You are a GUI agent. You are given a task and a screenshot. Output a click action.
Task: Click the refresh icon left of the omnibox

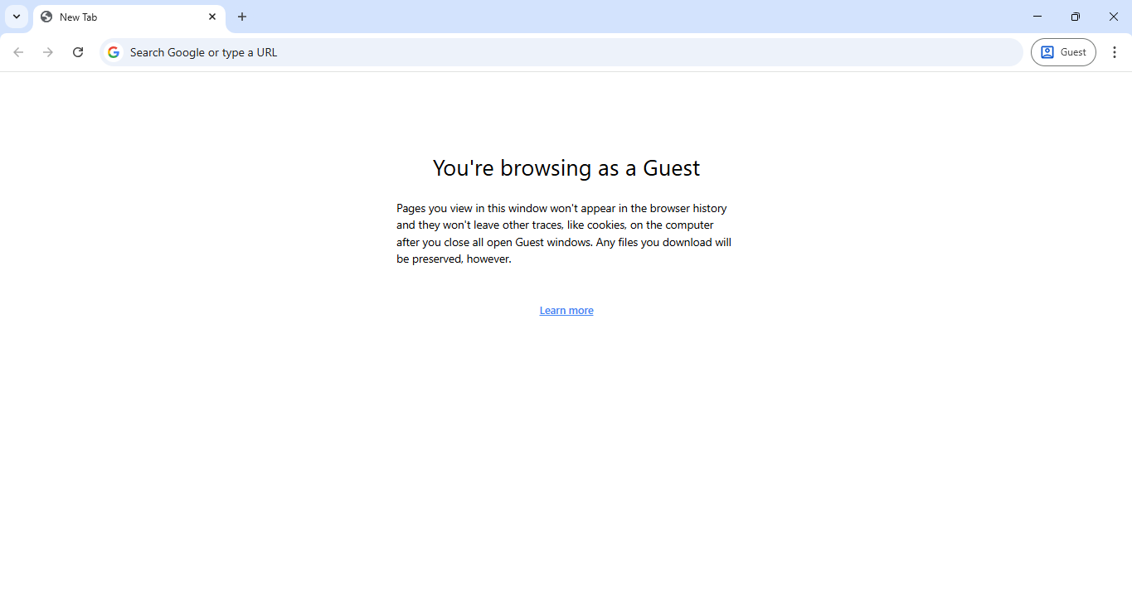point(78,51)
